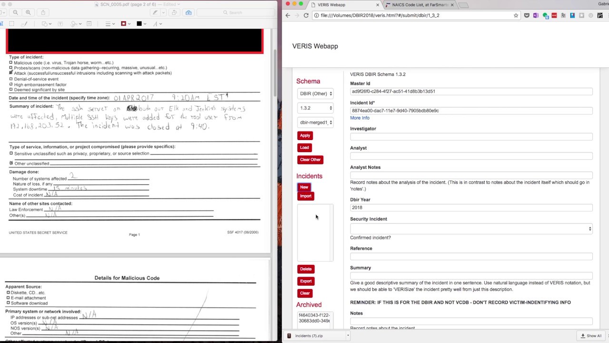The image size is (609, 343).
Task: Click the Preview highlight pen tool
Action: (155, 12)
